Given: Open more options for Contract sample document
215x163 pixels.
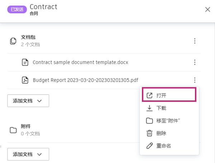Looking at the screenshot, I should pyautogui.click(x=195, y=62).
